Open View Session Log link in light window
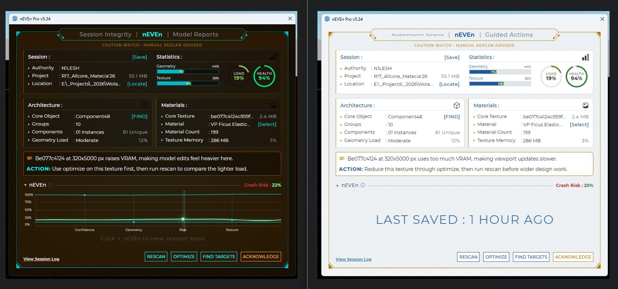The image size is (618, 289). click(354, 259)
